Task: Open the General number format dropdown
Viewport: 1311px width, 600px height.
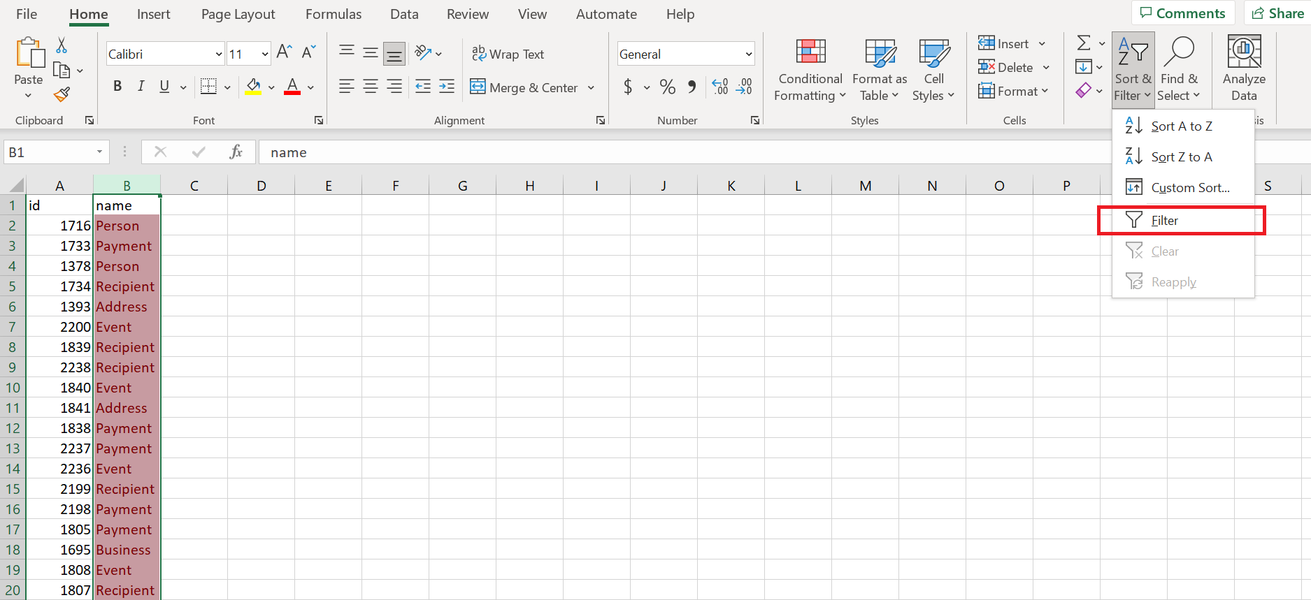Action: pos(748,54)
